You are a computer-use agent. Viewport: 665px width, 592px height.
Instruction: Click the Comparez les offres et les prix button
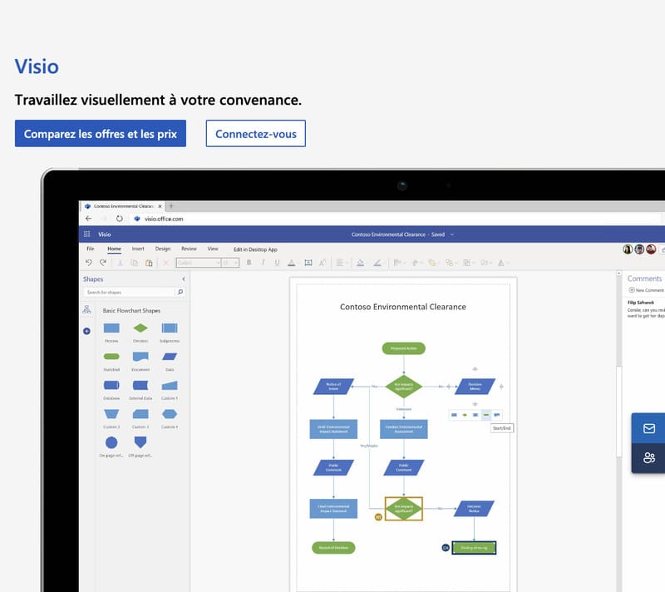coord(101,134)
